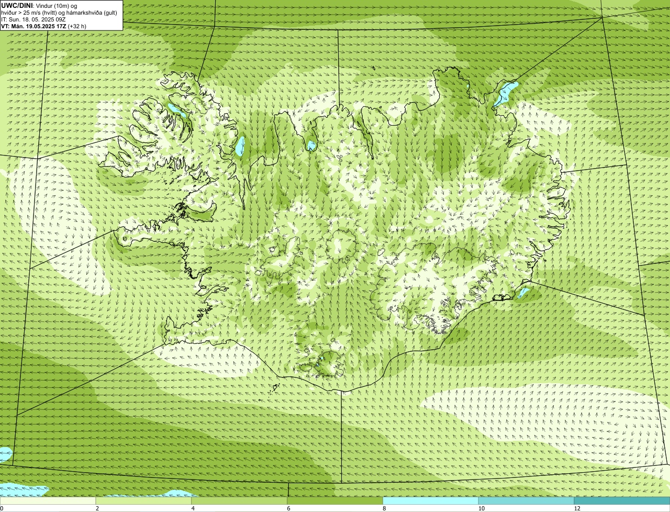The width and height of the screenshot is (670, 512).
Task: Click the 10–12 m/s teal legend swatch
Action: (x=526, y=500)
